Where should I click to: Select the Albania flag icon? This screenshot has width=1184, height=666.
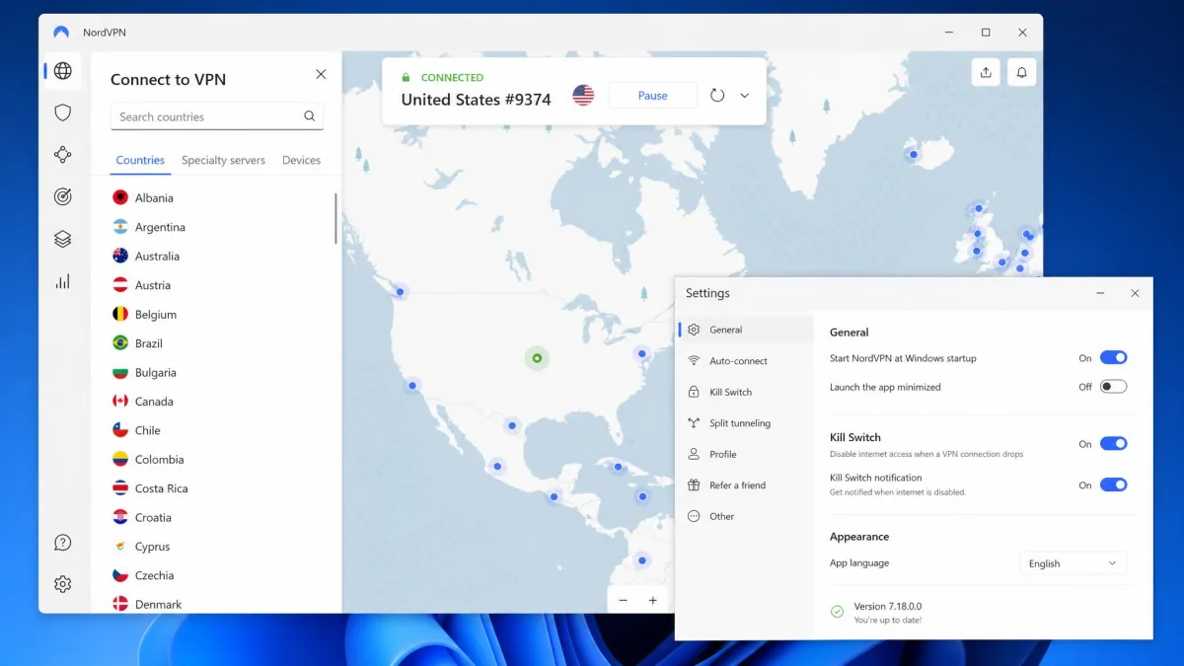click(120, 197)
